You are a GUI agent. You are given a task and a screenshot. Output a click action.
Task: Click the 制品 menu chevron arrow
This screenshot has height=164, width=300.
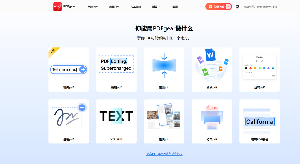point(160,7)
